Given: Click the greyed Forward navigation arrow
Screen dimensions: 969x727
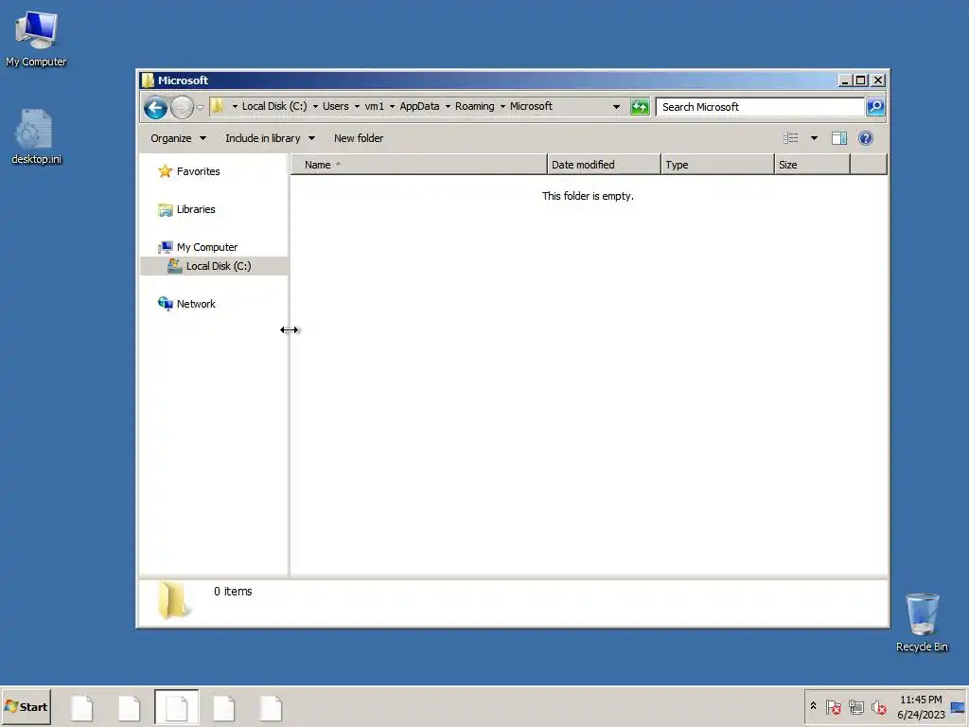Looking at the screenshot, I should pos(182,108).
